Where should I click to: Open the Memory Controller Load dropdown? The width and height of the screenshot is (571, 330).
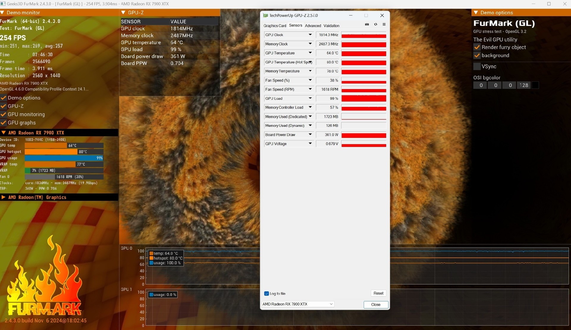pos(310,107)
